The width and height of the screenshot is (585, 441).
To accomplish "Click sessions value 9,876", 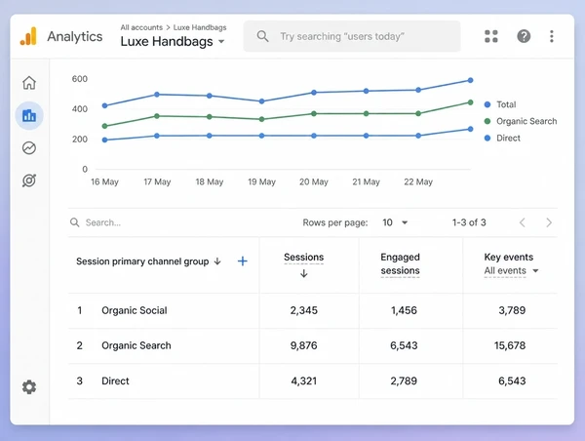I will 303,345.
